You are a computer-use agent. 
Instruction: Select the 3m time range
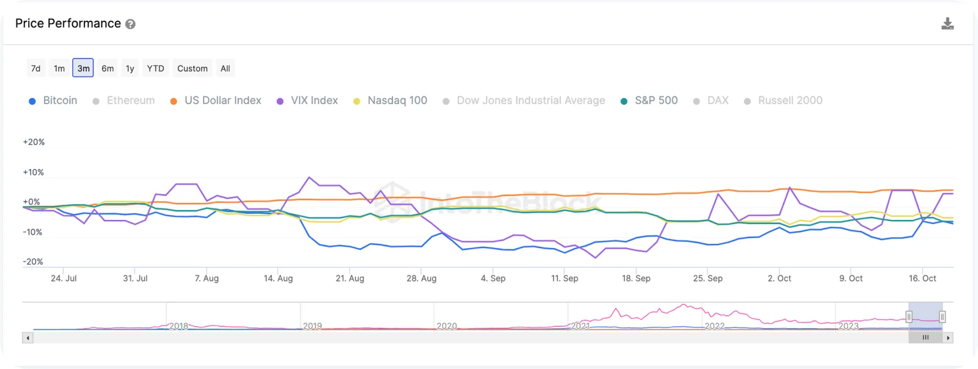pyautogui.click(x=83, y=68)
